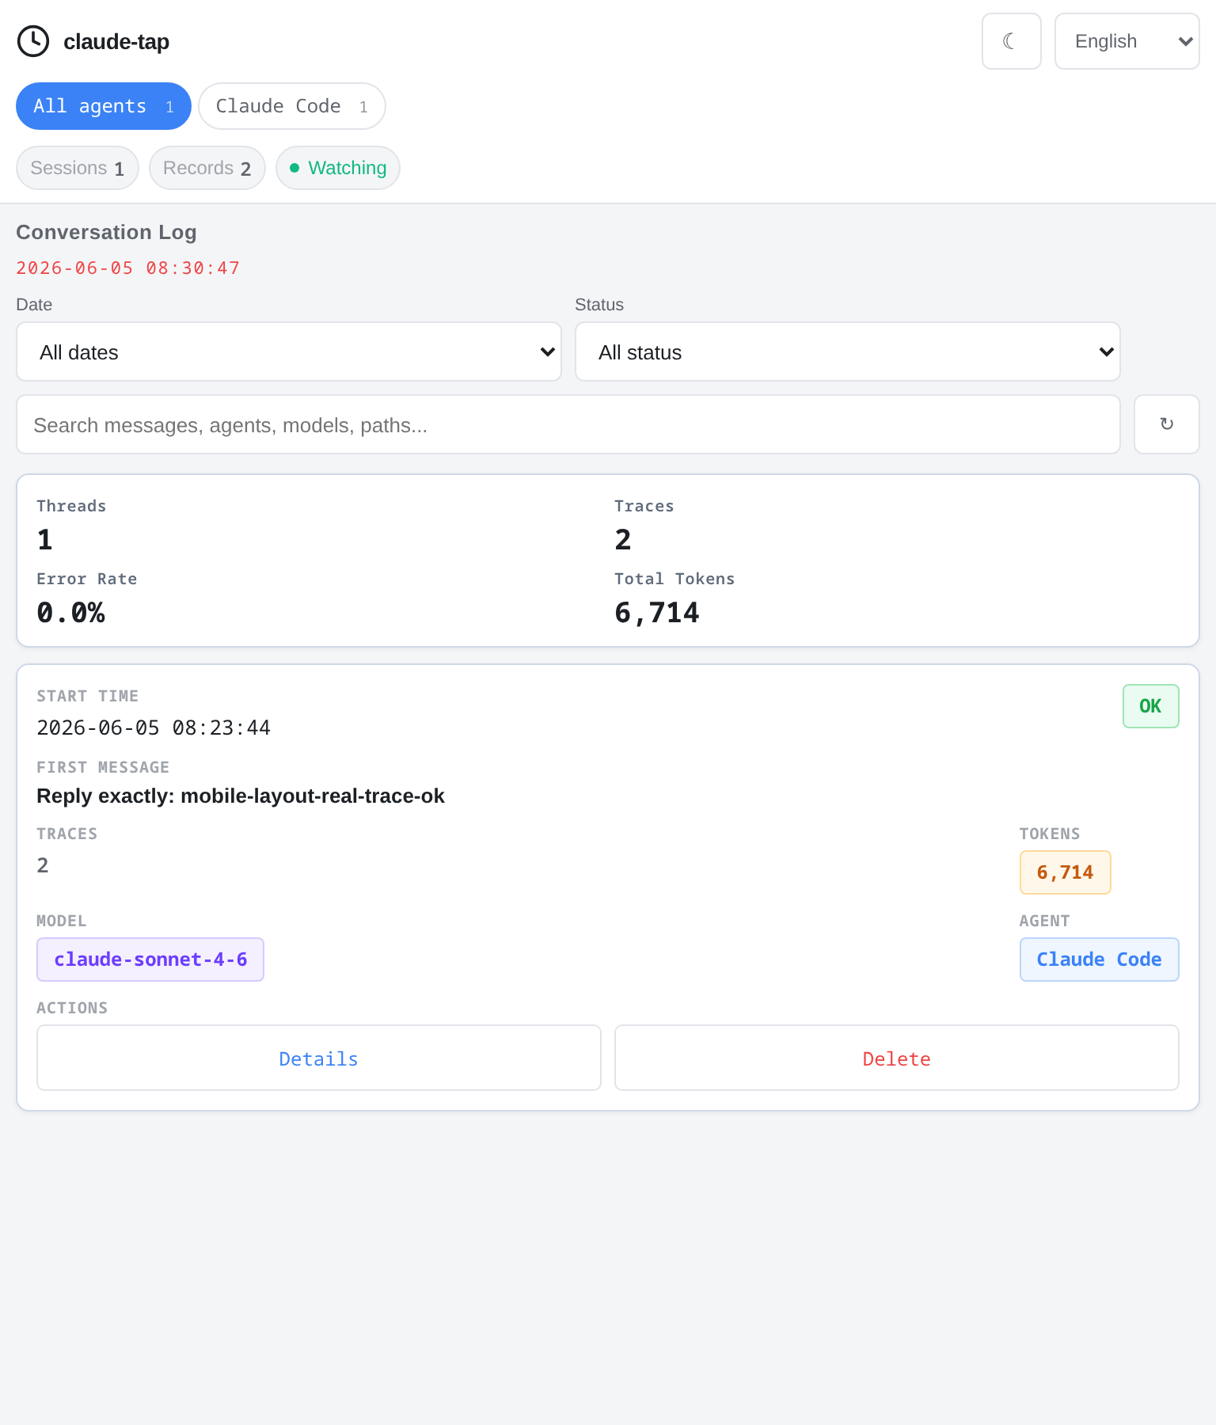1216x1425 pixels.
Task: Click the Claude Code agent badge
Action: point(1100,959)
